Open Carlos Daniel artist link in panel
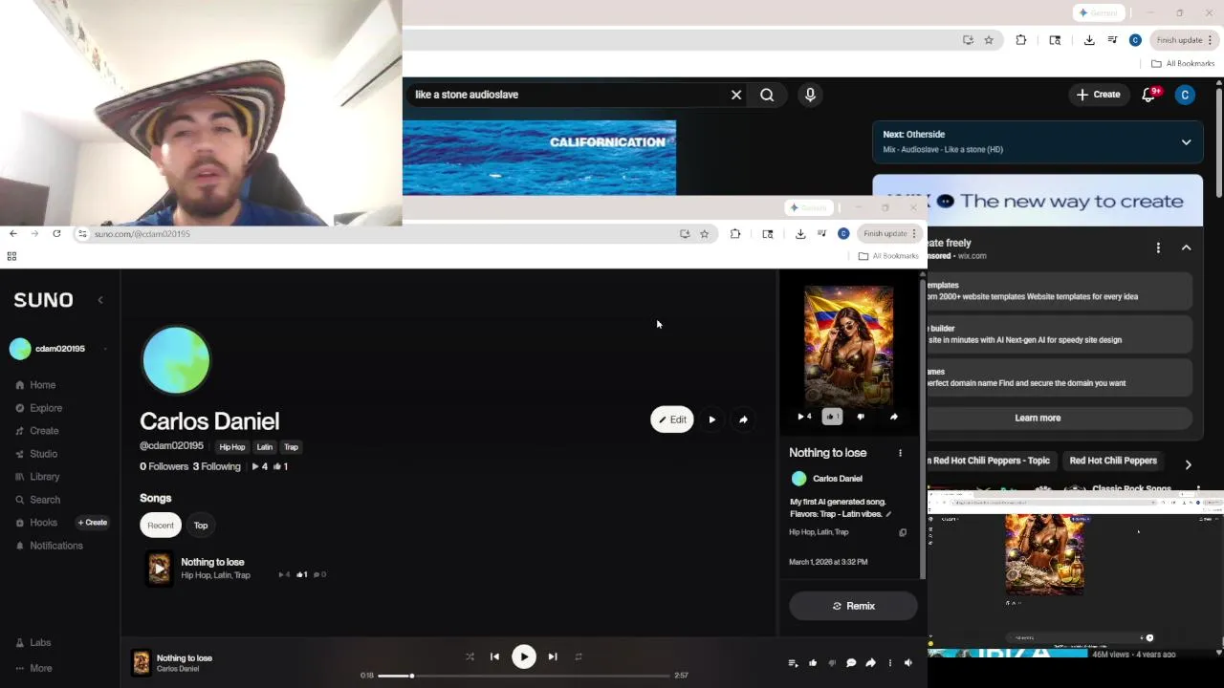 [x=837, y=479]
